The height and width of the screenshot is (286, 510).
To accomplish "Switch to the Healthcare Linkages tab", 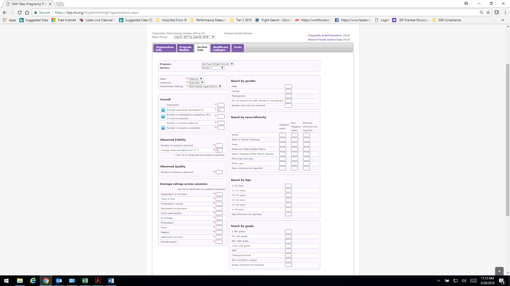I will 220,48.
